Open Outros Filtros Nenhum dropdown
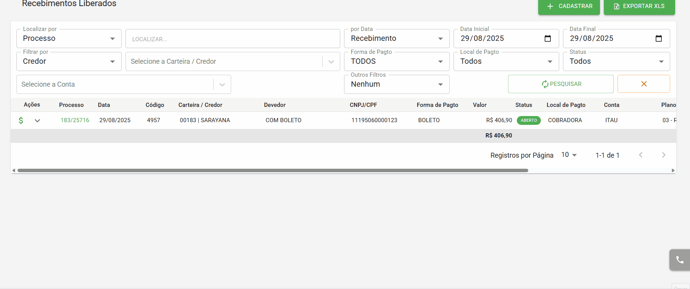Image resolution: width=690 pixels, height=289 pixels. click(397, 84)
